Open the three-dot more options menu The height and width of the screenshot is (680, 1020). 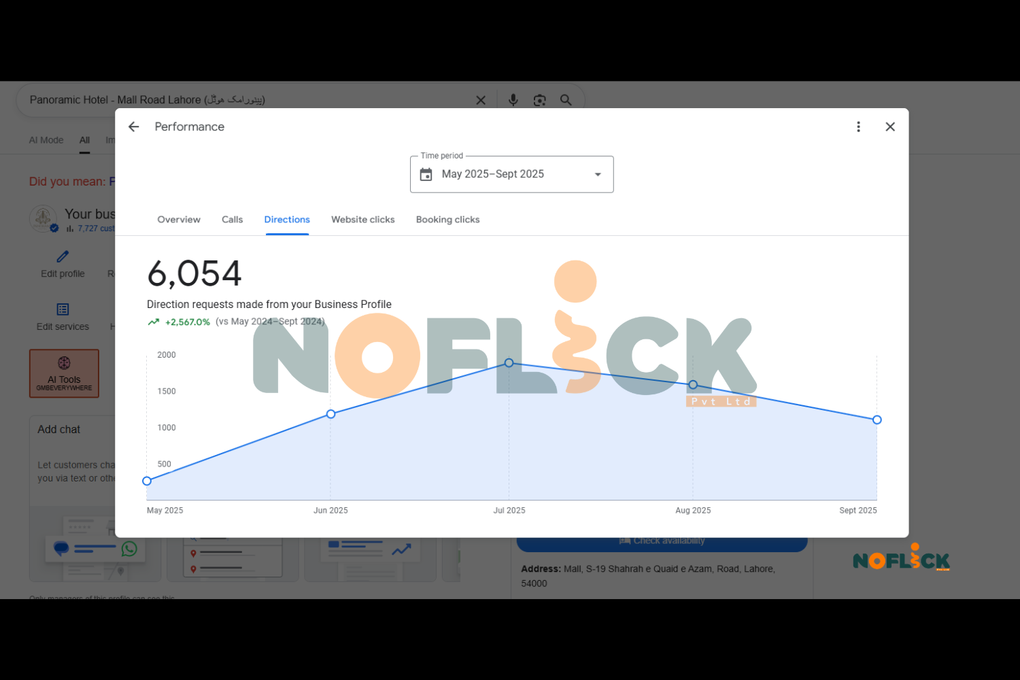tap(858, 126)
